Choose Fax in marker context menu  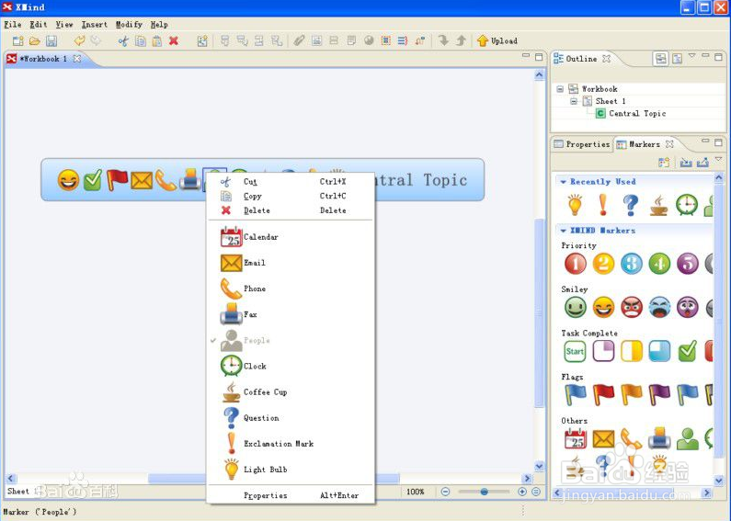290,314
